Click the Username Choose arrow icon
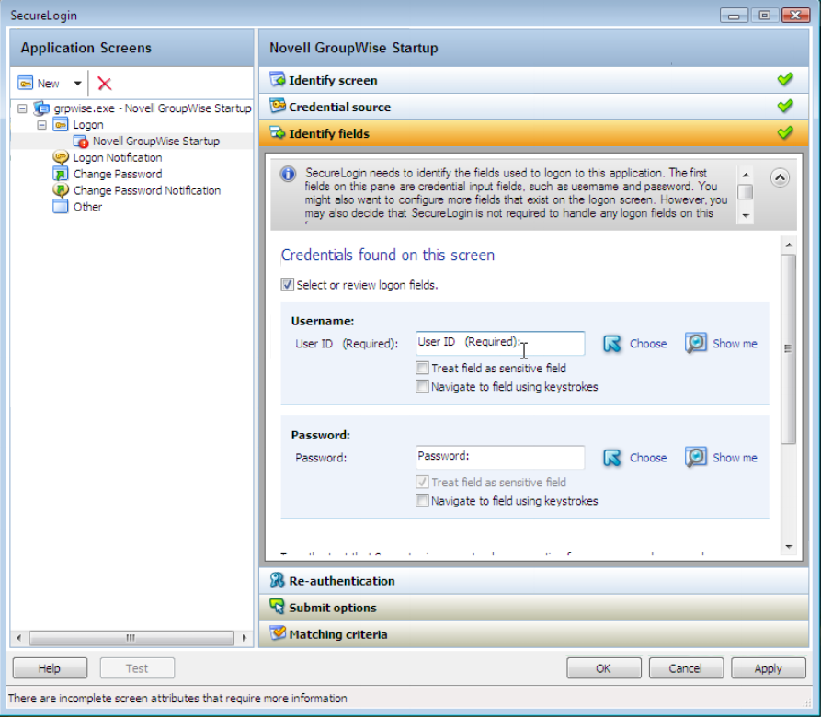Viewport: 821px width, 717px height. (611, 344)
